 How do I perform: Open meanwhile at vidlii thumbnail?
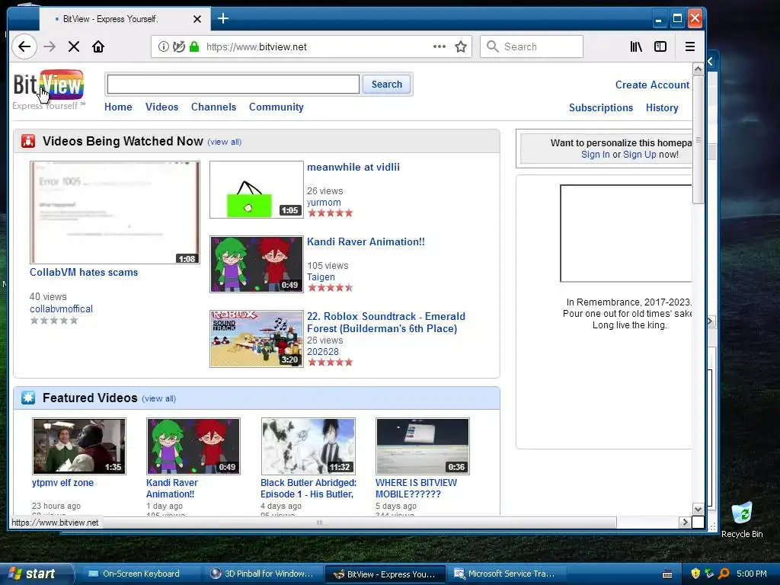click(x=256, y=190)
